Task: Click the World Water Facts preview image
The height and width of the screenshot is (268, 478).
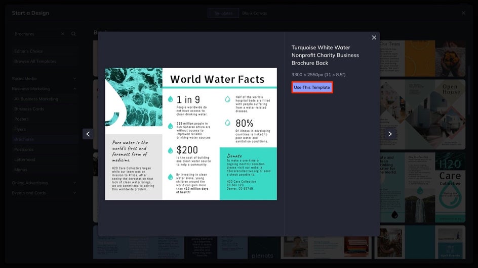Action: (191, 134)
